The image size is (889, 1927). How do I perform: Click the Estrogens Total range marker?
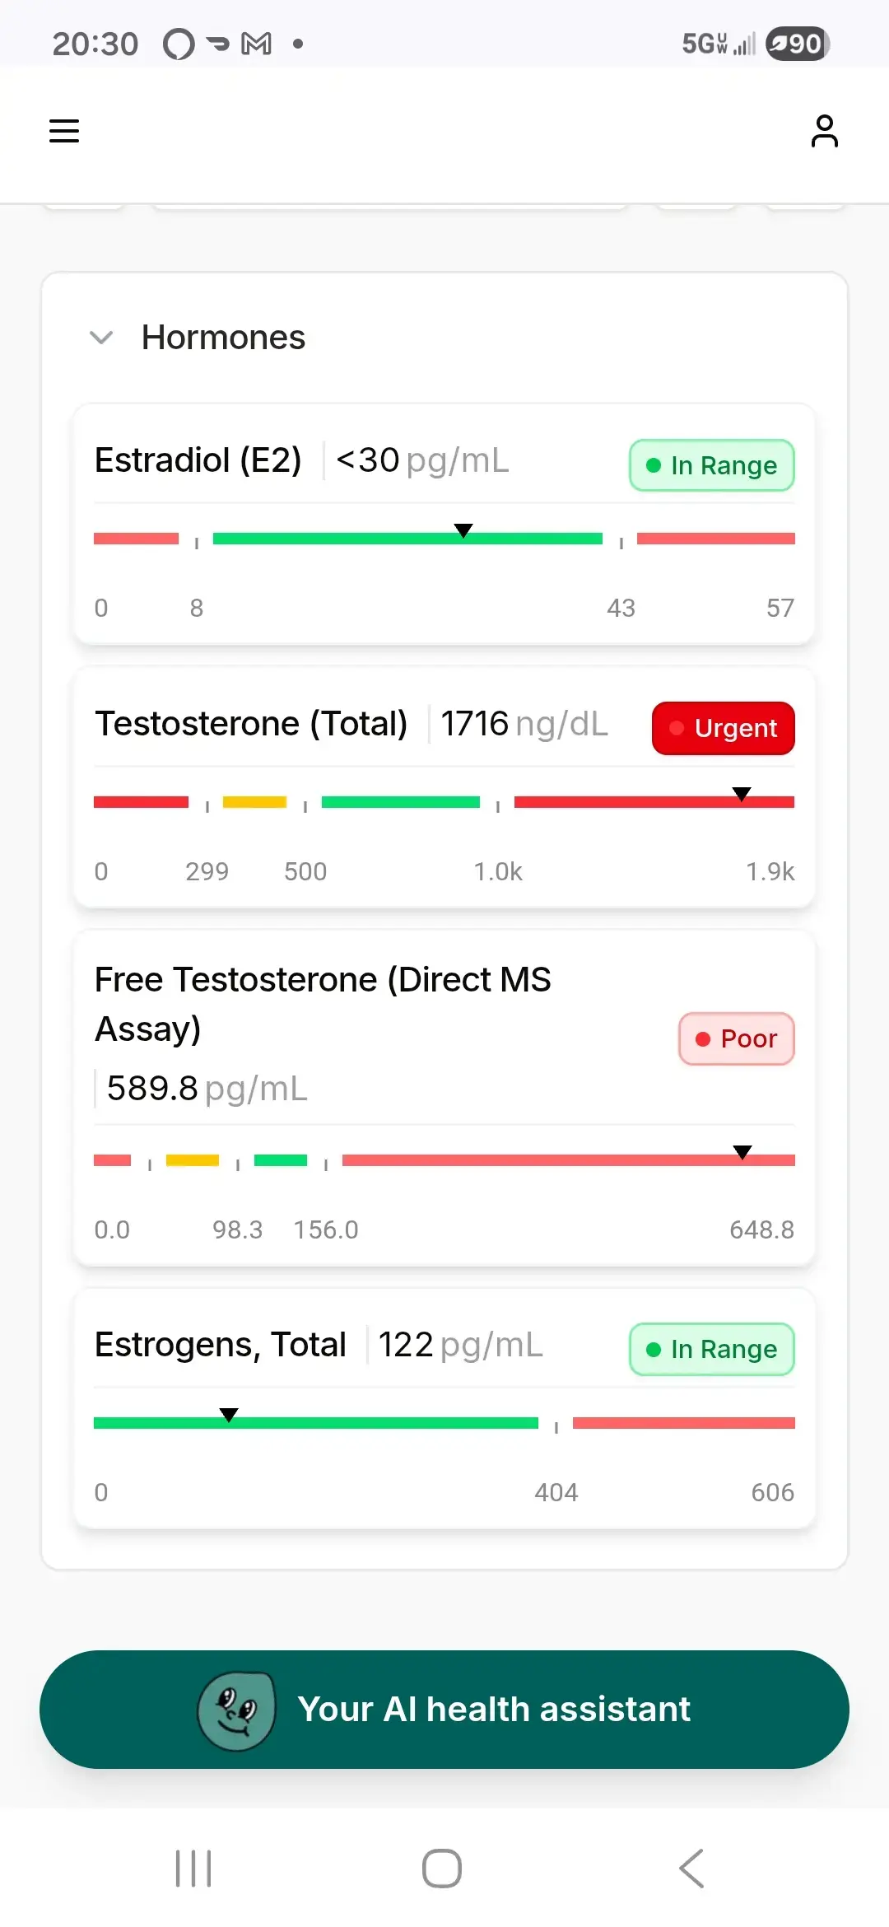pyautogui.click(x=229, y=1415)
